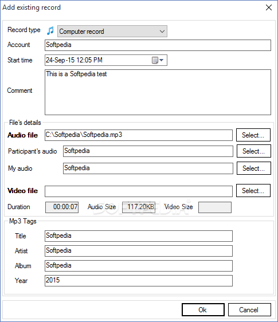Click the 'Video file' bold label
This screenshot has height=322, width=278.
pyautogui.click(x=22, y=191)
